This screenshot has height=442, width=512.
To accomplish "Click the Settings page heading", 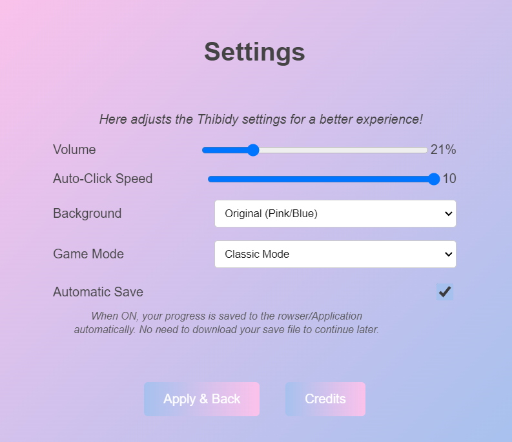I will coord(254,52).
